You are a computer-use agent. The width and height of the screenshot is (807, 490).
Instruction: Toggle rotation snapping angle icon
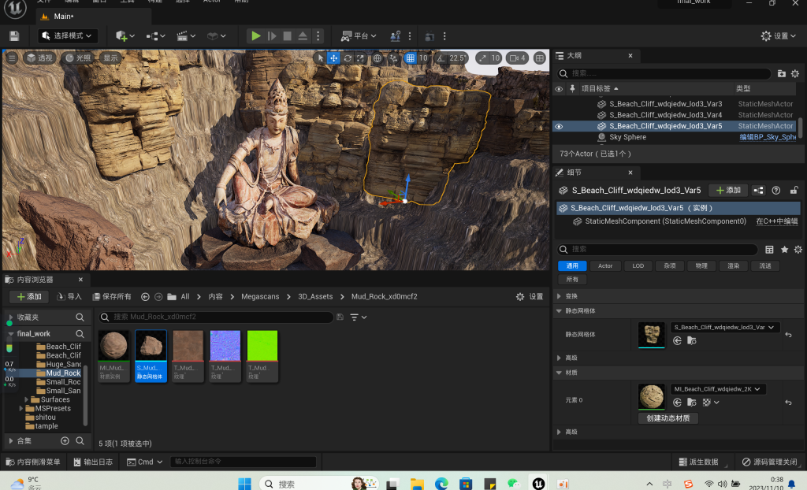pos(441,58)
